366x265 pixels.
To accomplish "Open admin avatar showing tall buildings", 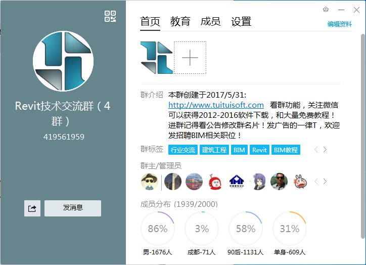I will (173, 182).
